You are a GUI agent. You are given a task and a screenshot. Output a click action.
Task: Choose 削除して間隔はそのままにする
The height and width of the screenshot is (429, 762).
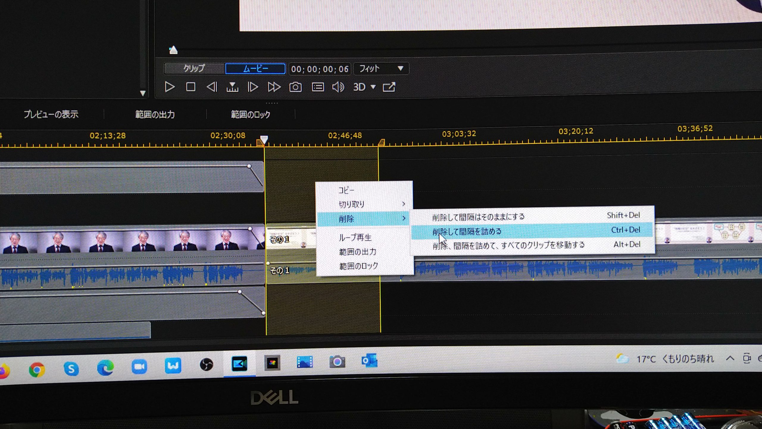point(532,216)
